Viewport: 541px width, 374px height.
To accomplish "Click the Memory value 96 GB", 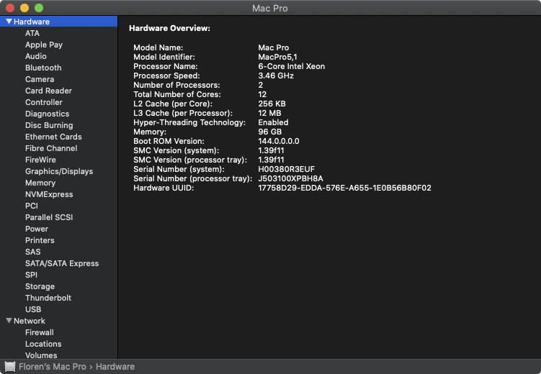I will [x=270, y=132].
